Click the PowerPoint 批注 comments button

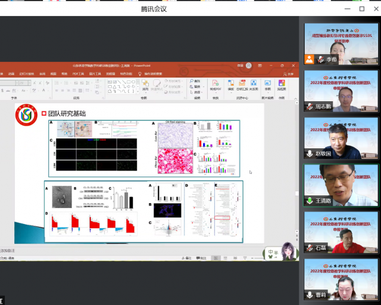202,258
